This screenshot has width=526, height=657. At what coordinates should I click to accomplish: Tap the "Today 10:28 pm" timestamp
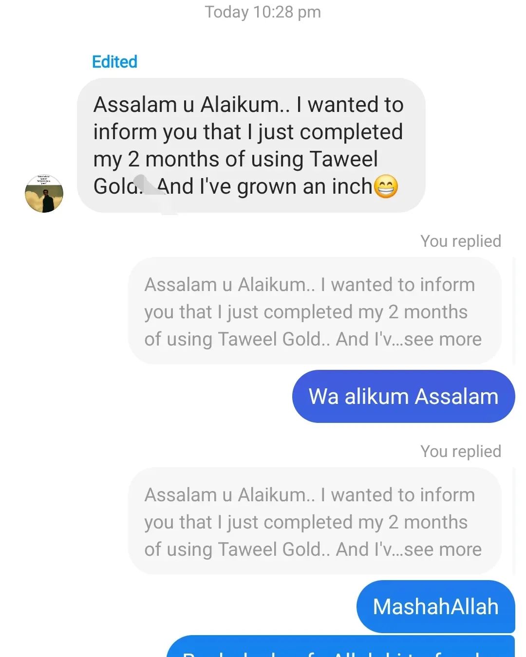pos(263,12)
